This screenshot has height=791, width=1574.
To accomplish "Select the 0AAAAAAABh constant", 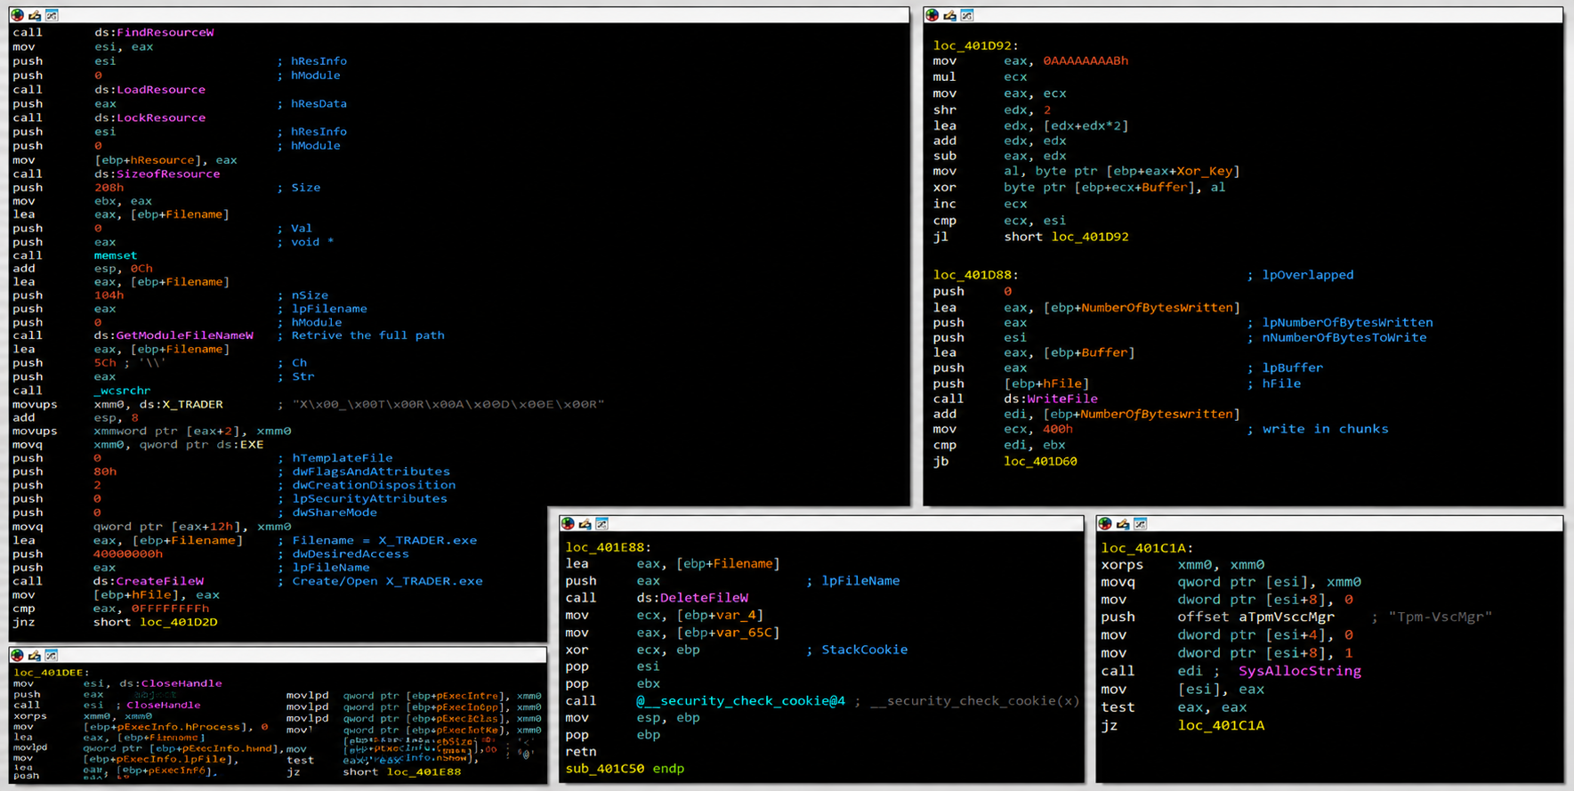I will click(x=1086, y=61).
